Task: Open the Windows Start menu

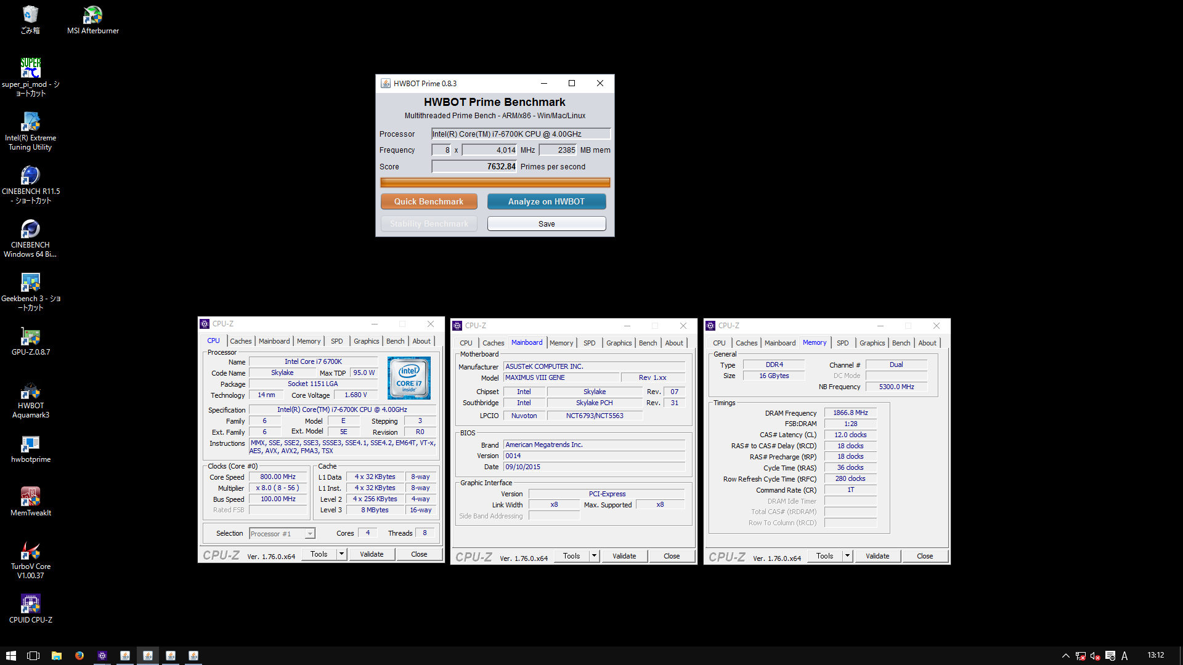Action: coord(10,656)
